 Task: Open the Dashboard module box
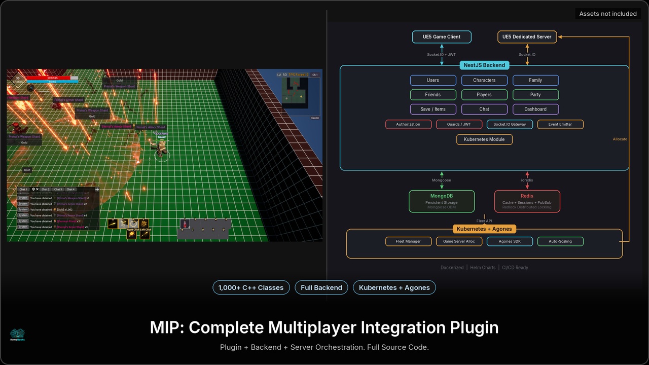click(x=535, y=109)
